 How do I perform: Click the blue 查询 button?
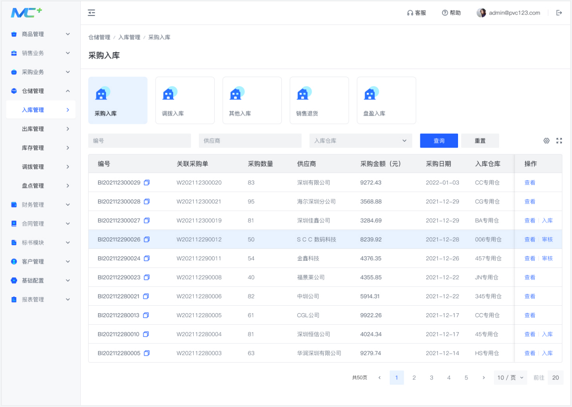click(x=439, y=141)
